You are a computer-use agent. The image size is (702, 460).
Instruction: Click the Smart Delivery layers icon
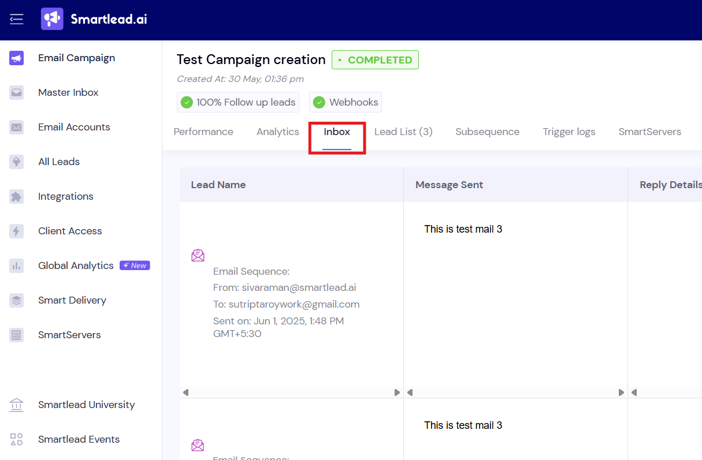pyautogui.click(x=17, y=300)
